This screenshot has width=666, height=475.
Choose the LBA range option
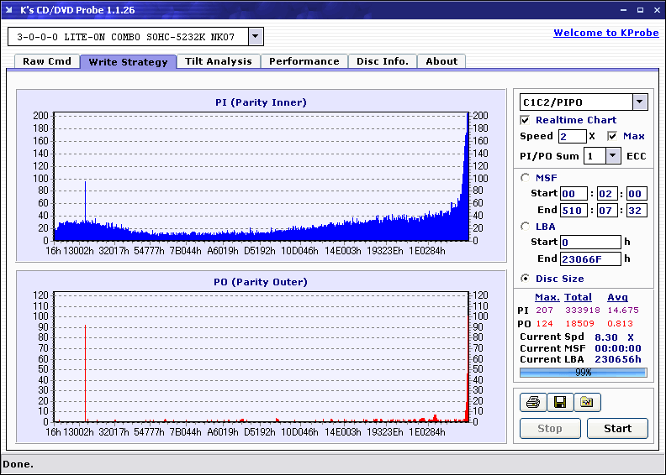point(526,227)
